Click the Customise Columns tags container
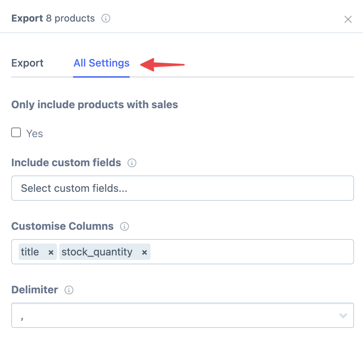363x345 pixels. [183, 252]
